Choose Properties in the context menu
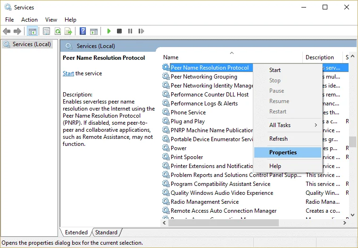Image resolution: width=358 pixels, height=248 pixels. click(x=288, y=152)
